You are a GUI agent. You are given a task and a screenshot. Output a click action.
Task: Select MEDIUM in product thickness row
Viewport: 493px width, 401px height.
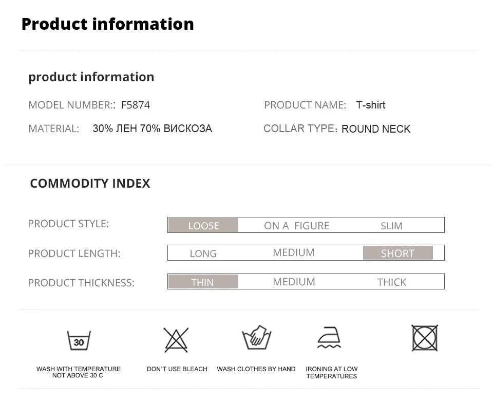(294, 282)
